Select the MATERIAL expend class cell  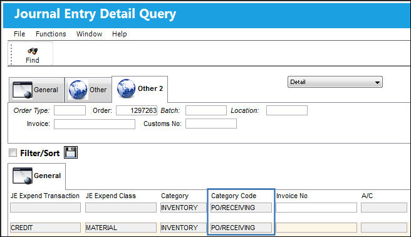tap(121, 228)
